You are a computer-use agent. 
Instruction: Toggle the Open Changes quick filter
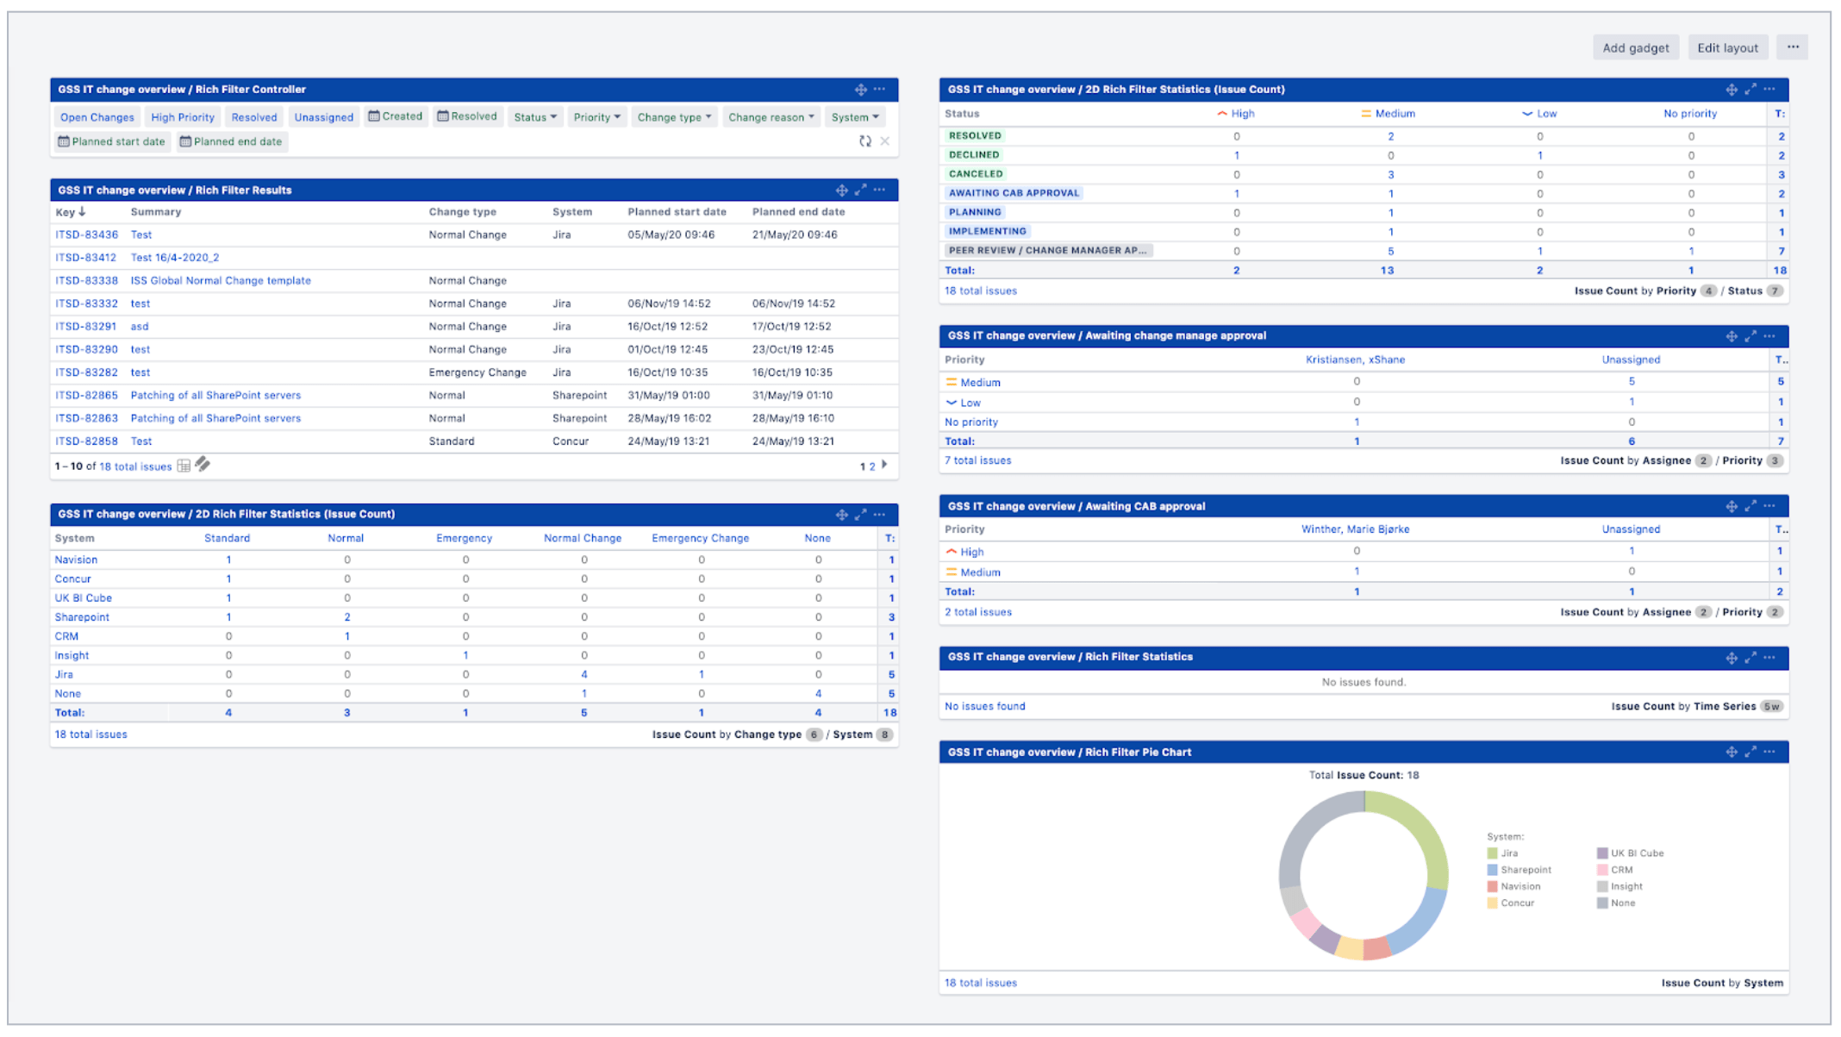(97, 116)
